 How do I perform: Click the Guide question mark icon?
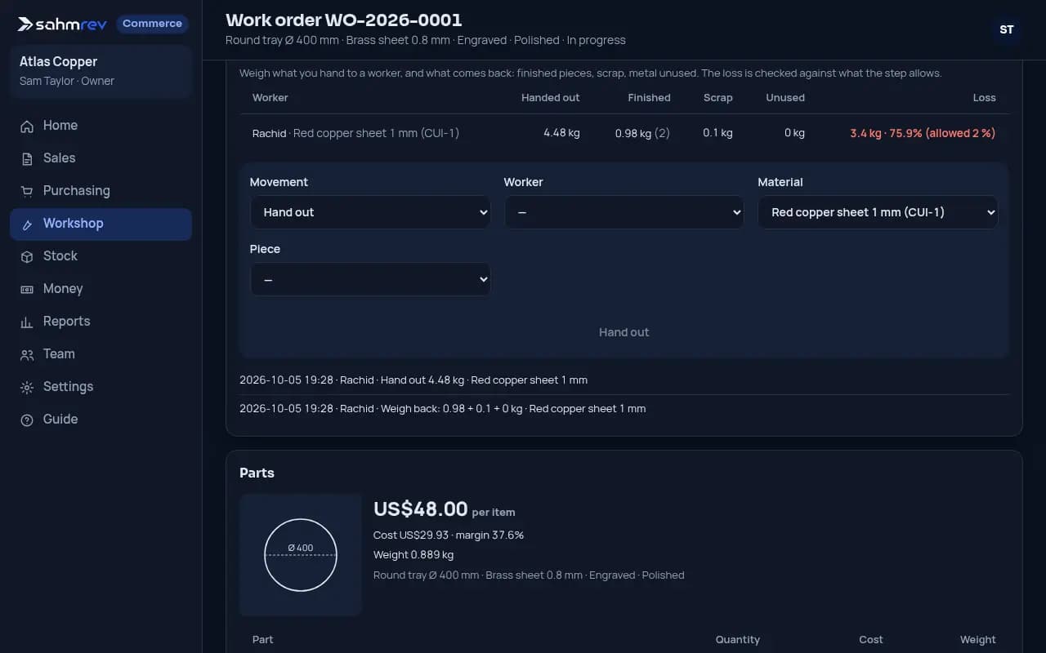(x=27, y=420)
